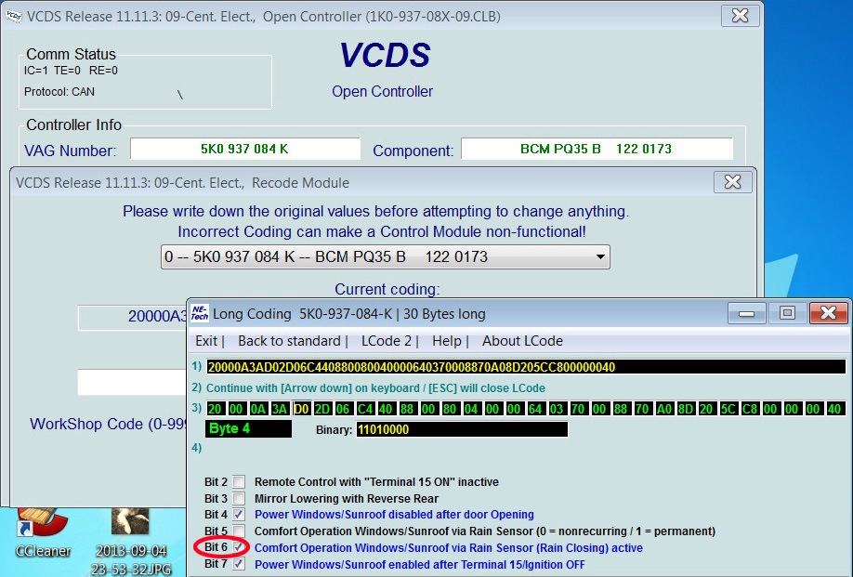853x577 pixels.
Task: Close the Long Coding window
Action: 828,313
